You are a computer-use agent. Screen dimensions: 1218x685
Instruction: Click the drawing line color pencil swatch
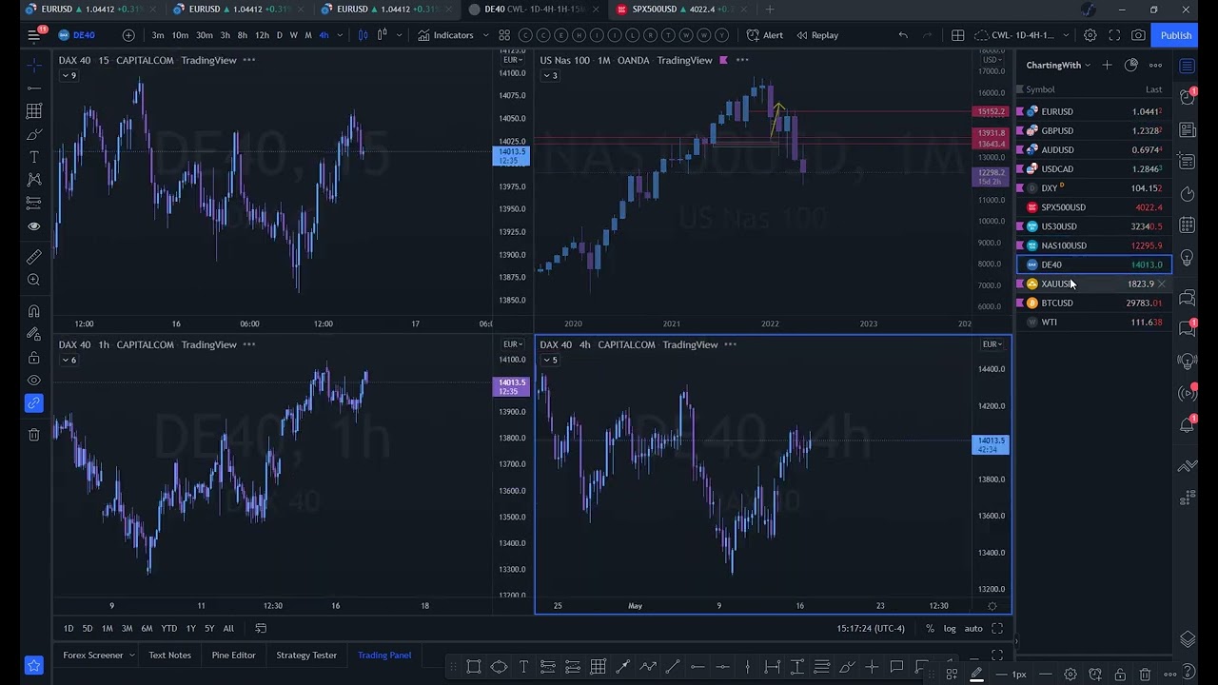976,674
